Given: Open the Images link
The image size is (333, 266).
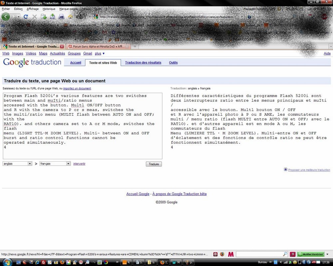Looking at the screenshot, I should click(18, 54).
